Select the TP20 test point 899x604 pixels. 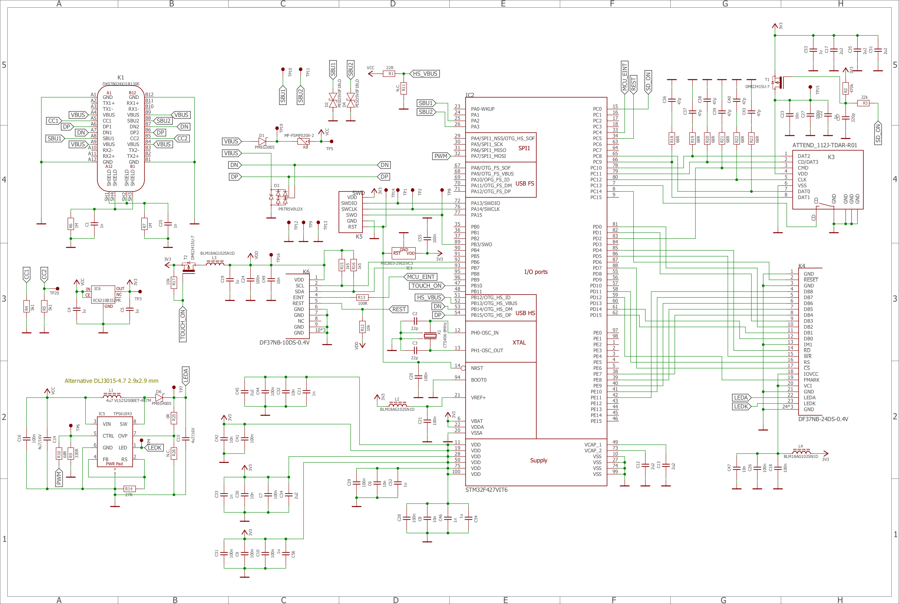coord(57,289)
